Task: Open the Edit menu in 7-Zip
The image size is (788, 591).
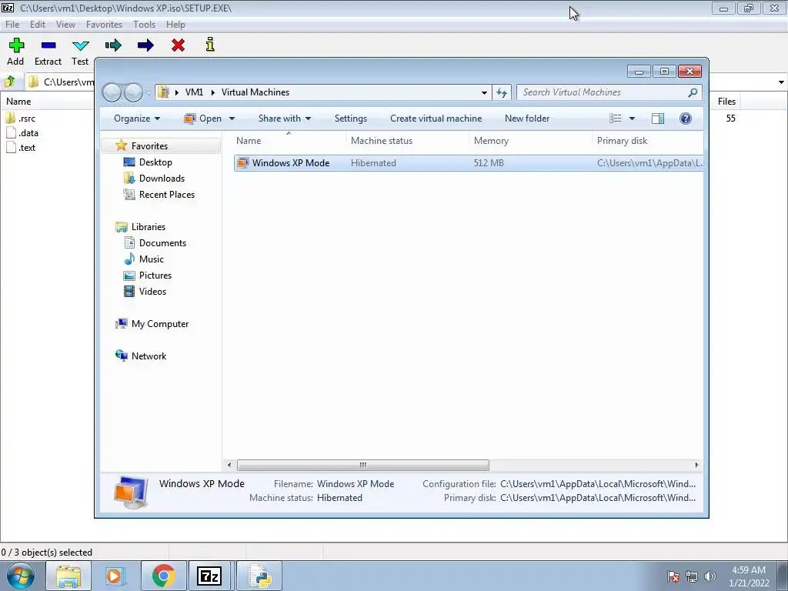Action: [x=37, y=24]
